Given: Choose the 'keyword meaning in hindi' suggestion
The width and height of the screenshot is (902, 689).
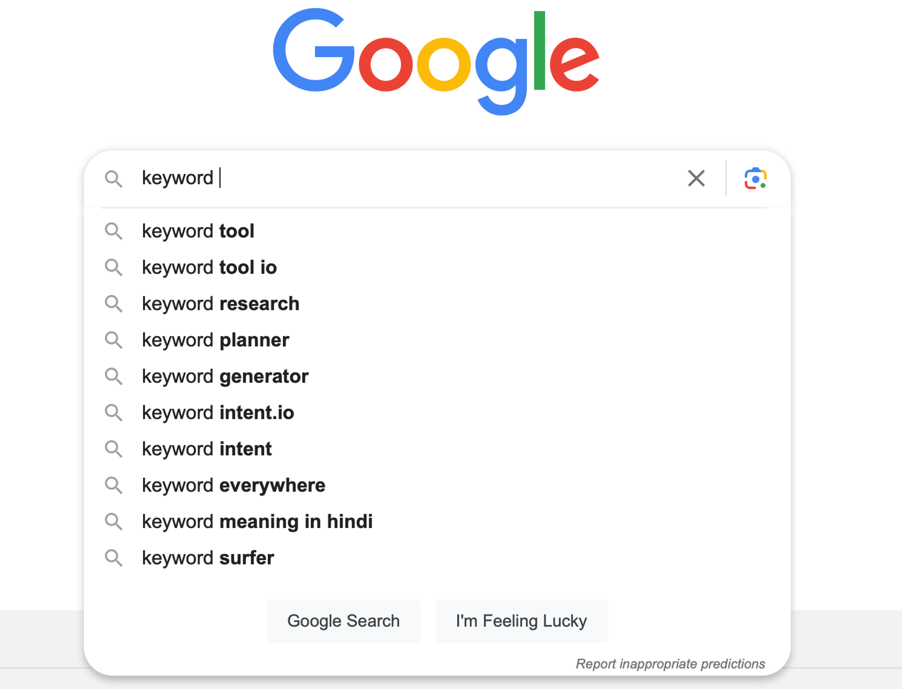Looking at the screenshot, I should 257,522.
